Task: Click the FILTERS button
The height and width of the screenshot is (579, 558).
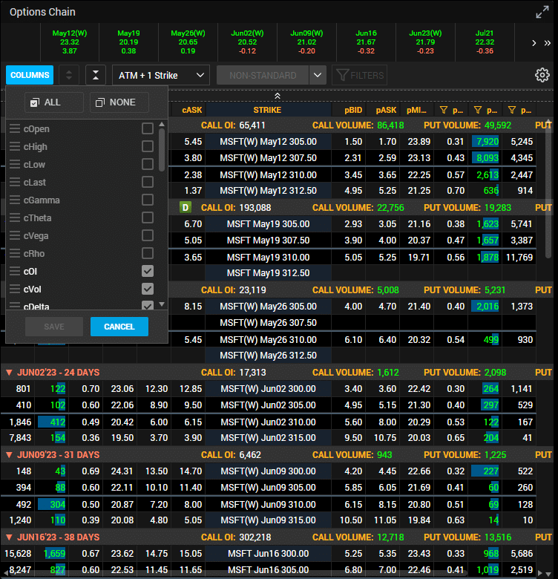Action: click(359, 75)
